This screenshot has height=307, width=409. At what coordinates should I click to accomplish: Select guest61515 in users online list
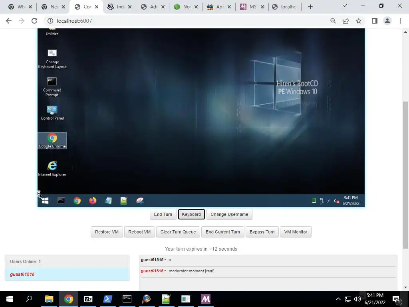pyautogui.click(x=67, y=274)
